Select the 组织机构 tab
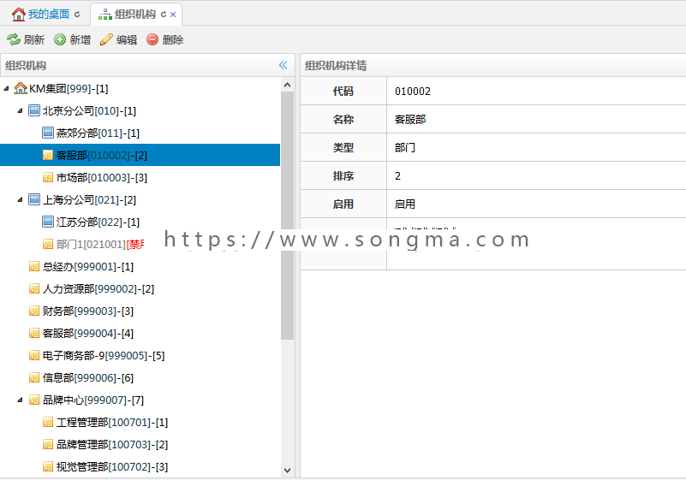This screenshot has width=686, height=480. (x=134, y=15)
